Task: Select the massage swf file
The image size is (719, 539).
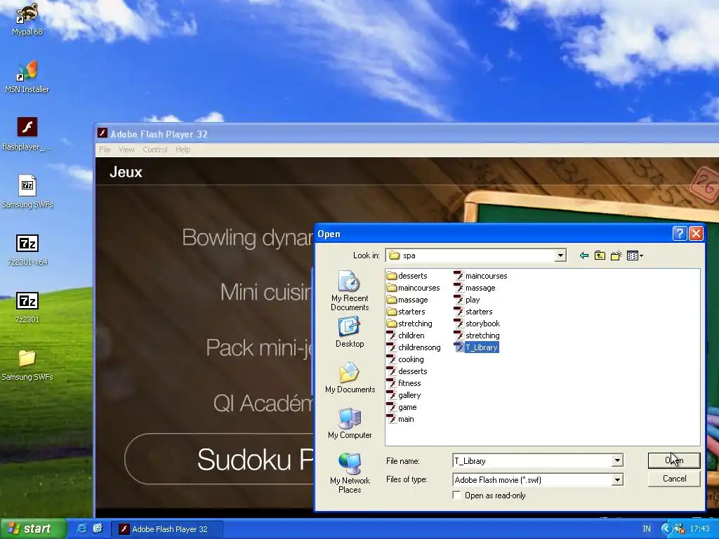Action: coord(475,288)
